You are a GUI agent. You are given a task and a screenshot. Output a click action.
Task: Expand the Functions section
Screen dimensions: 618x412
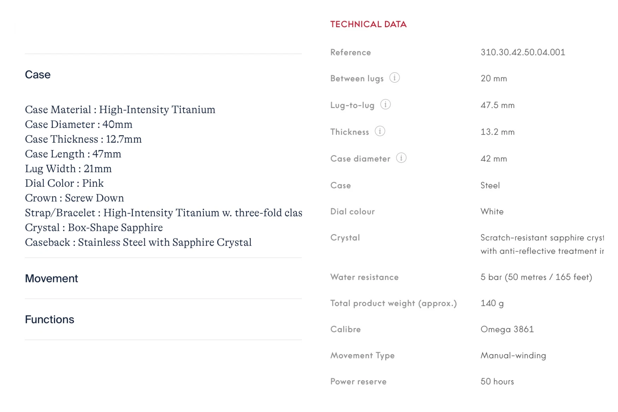click(50, 320)
